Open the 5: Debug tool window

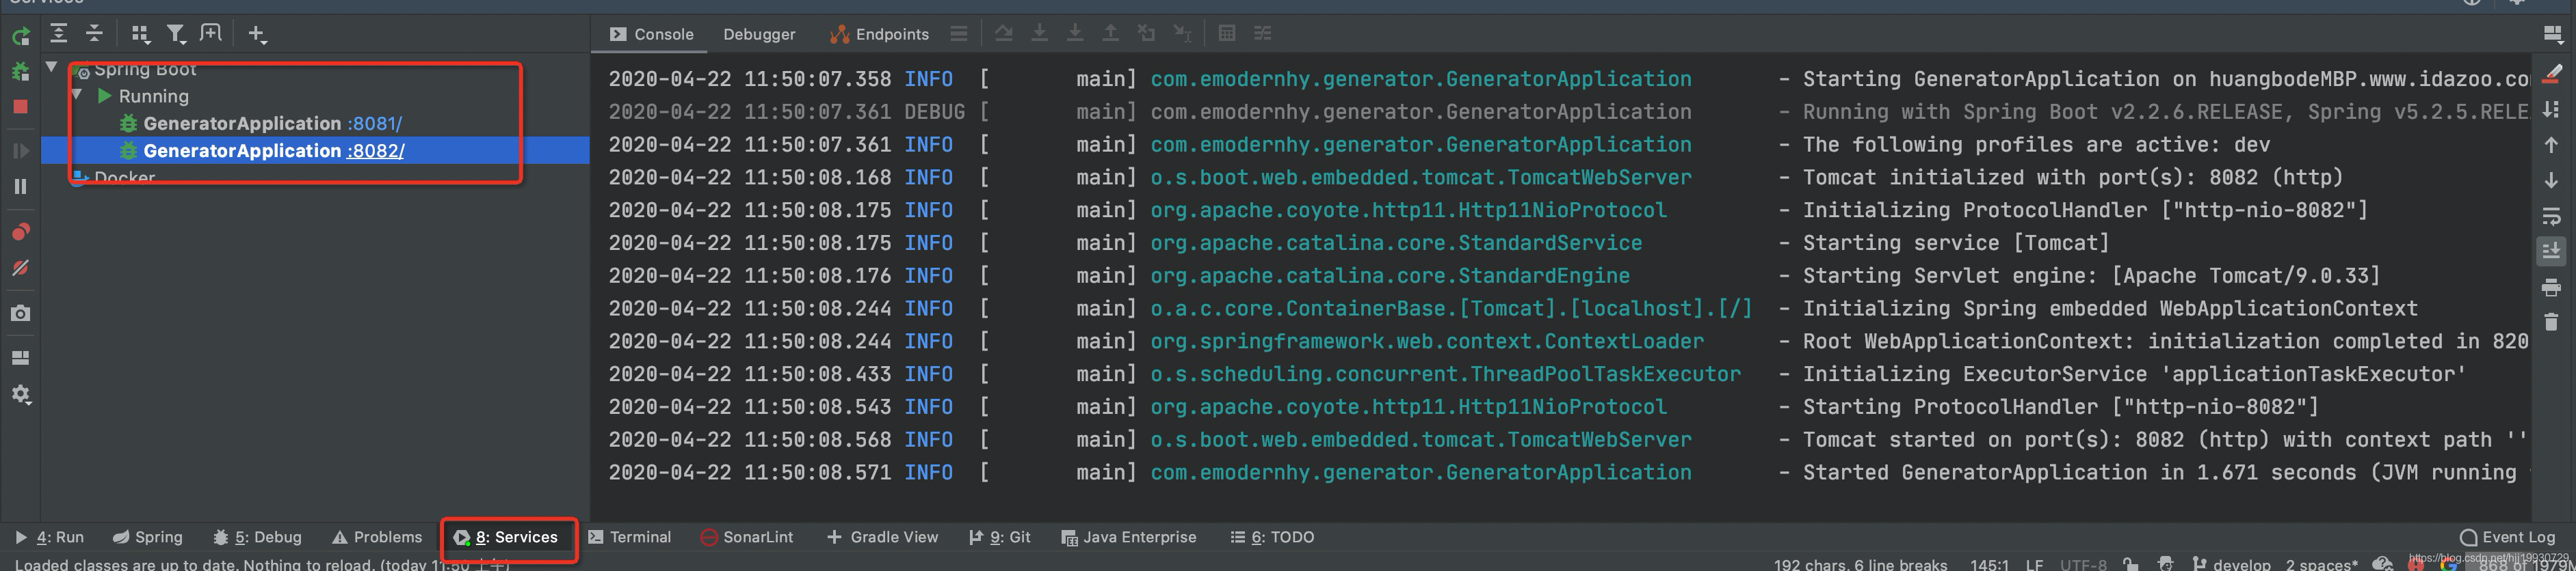[x=257, y=537]
